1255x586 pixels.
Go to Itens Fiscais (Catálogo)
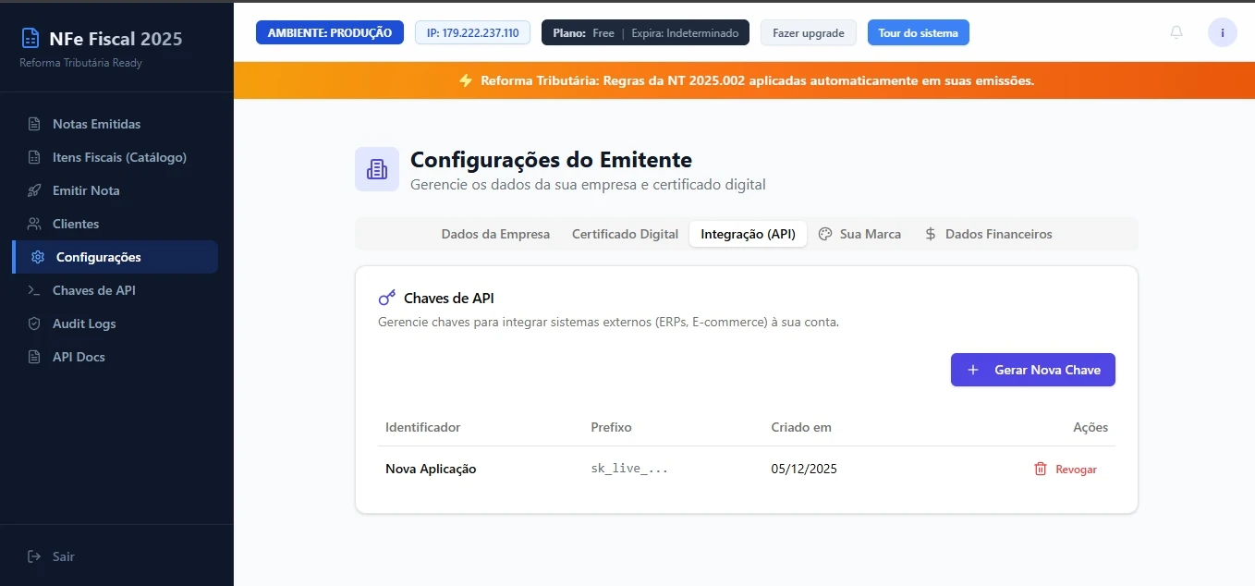(x=119, y=157)
